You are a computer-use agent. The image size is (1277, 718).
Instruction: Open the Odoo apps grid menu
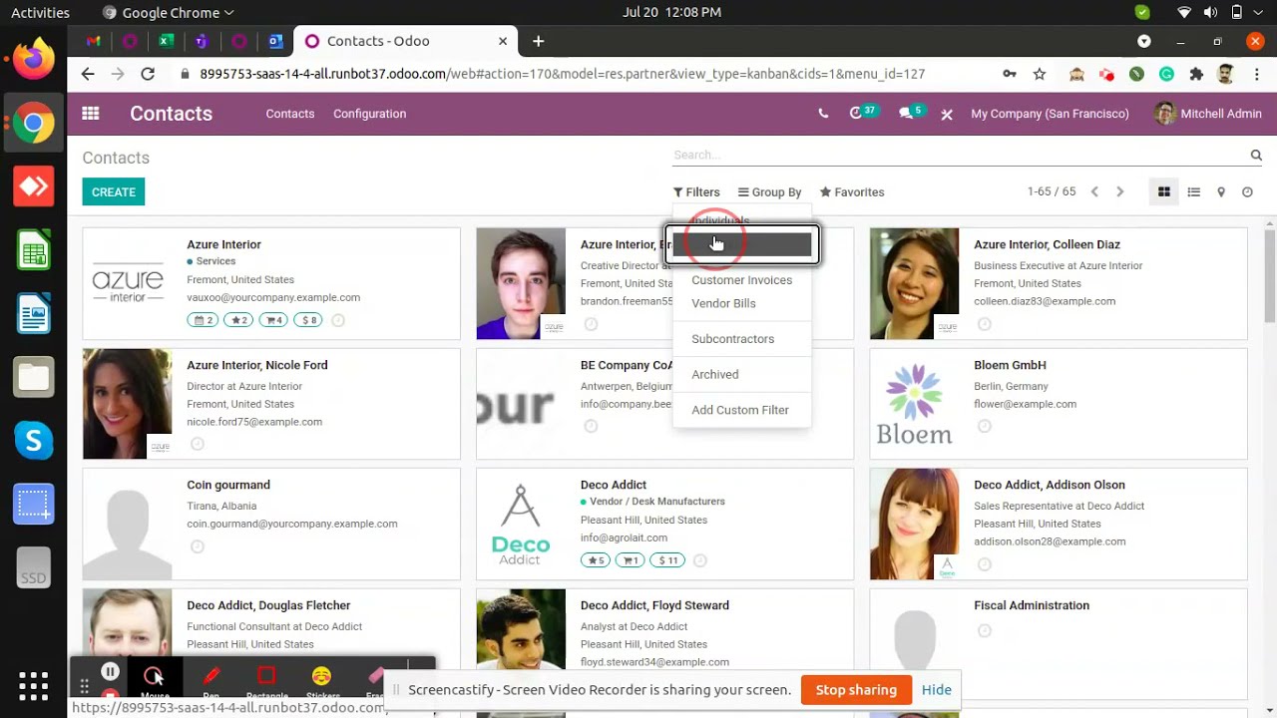[91, 114]
